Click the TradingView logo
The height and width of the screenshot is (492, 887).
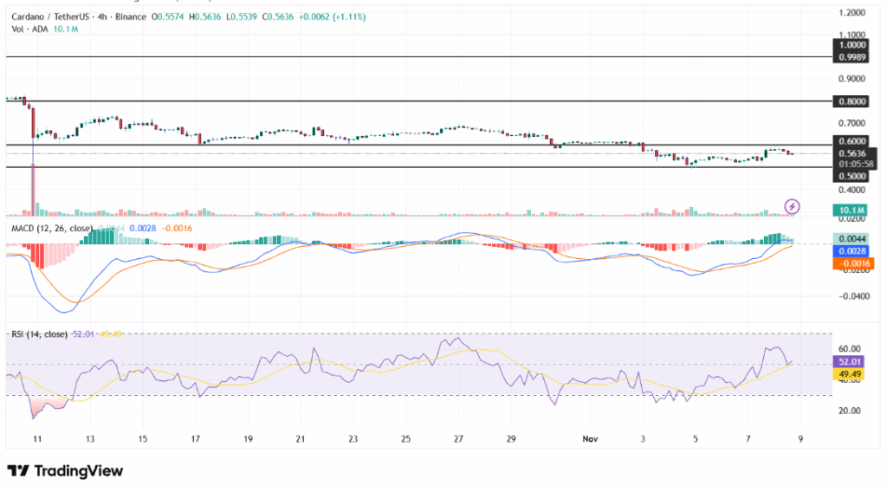tap(65, 470)
